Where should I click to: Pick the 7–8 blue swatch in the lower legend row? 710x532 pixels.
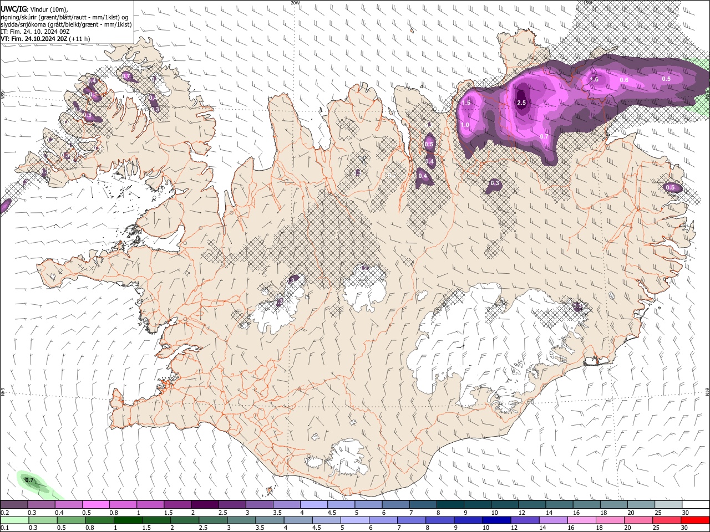(x=412, y=520)
